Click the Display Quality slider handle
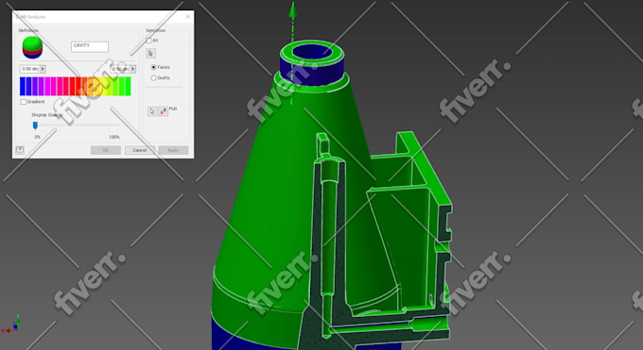Viewport: 643px width, 350px height. coord(35,125)
